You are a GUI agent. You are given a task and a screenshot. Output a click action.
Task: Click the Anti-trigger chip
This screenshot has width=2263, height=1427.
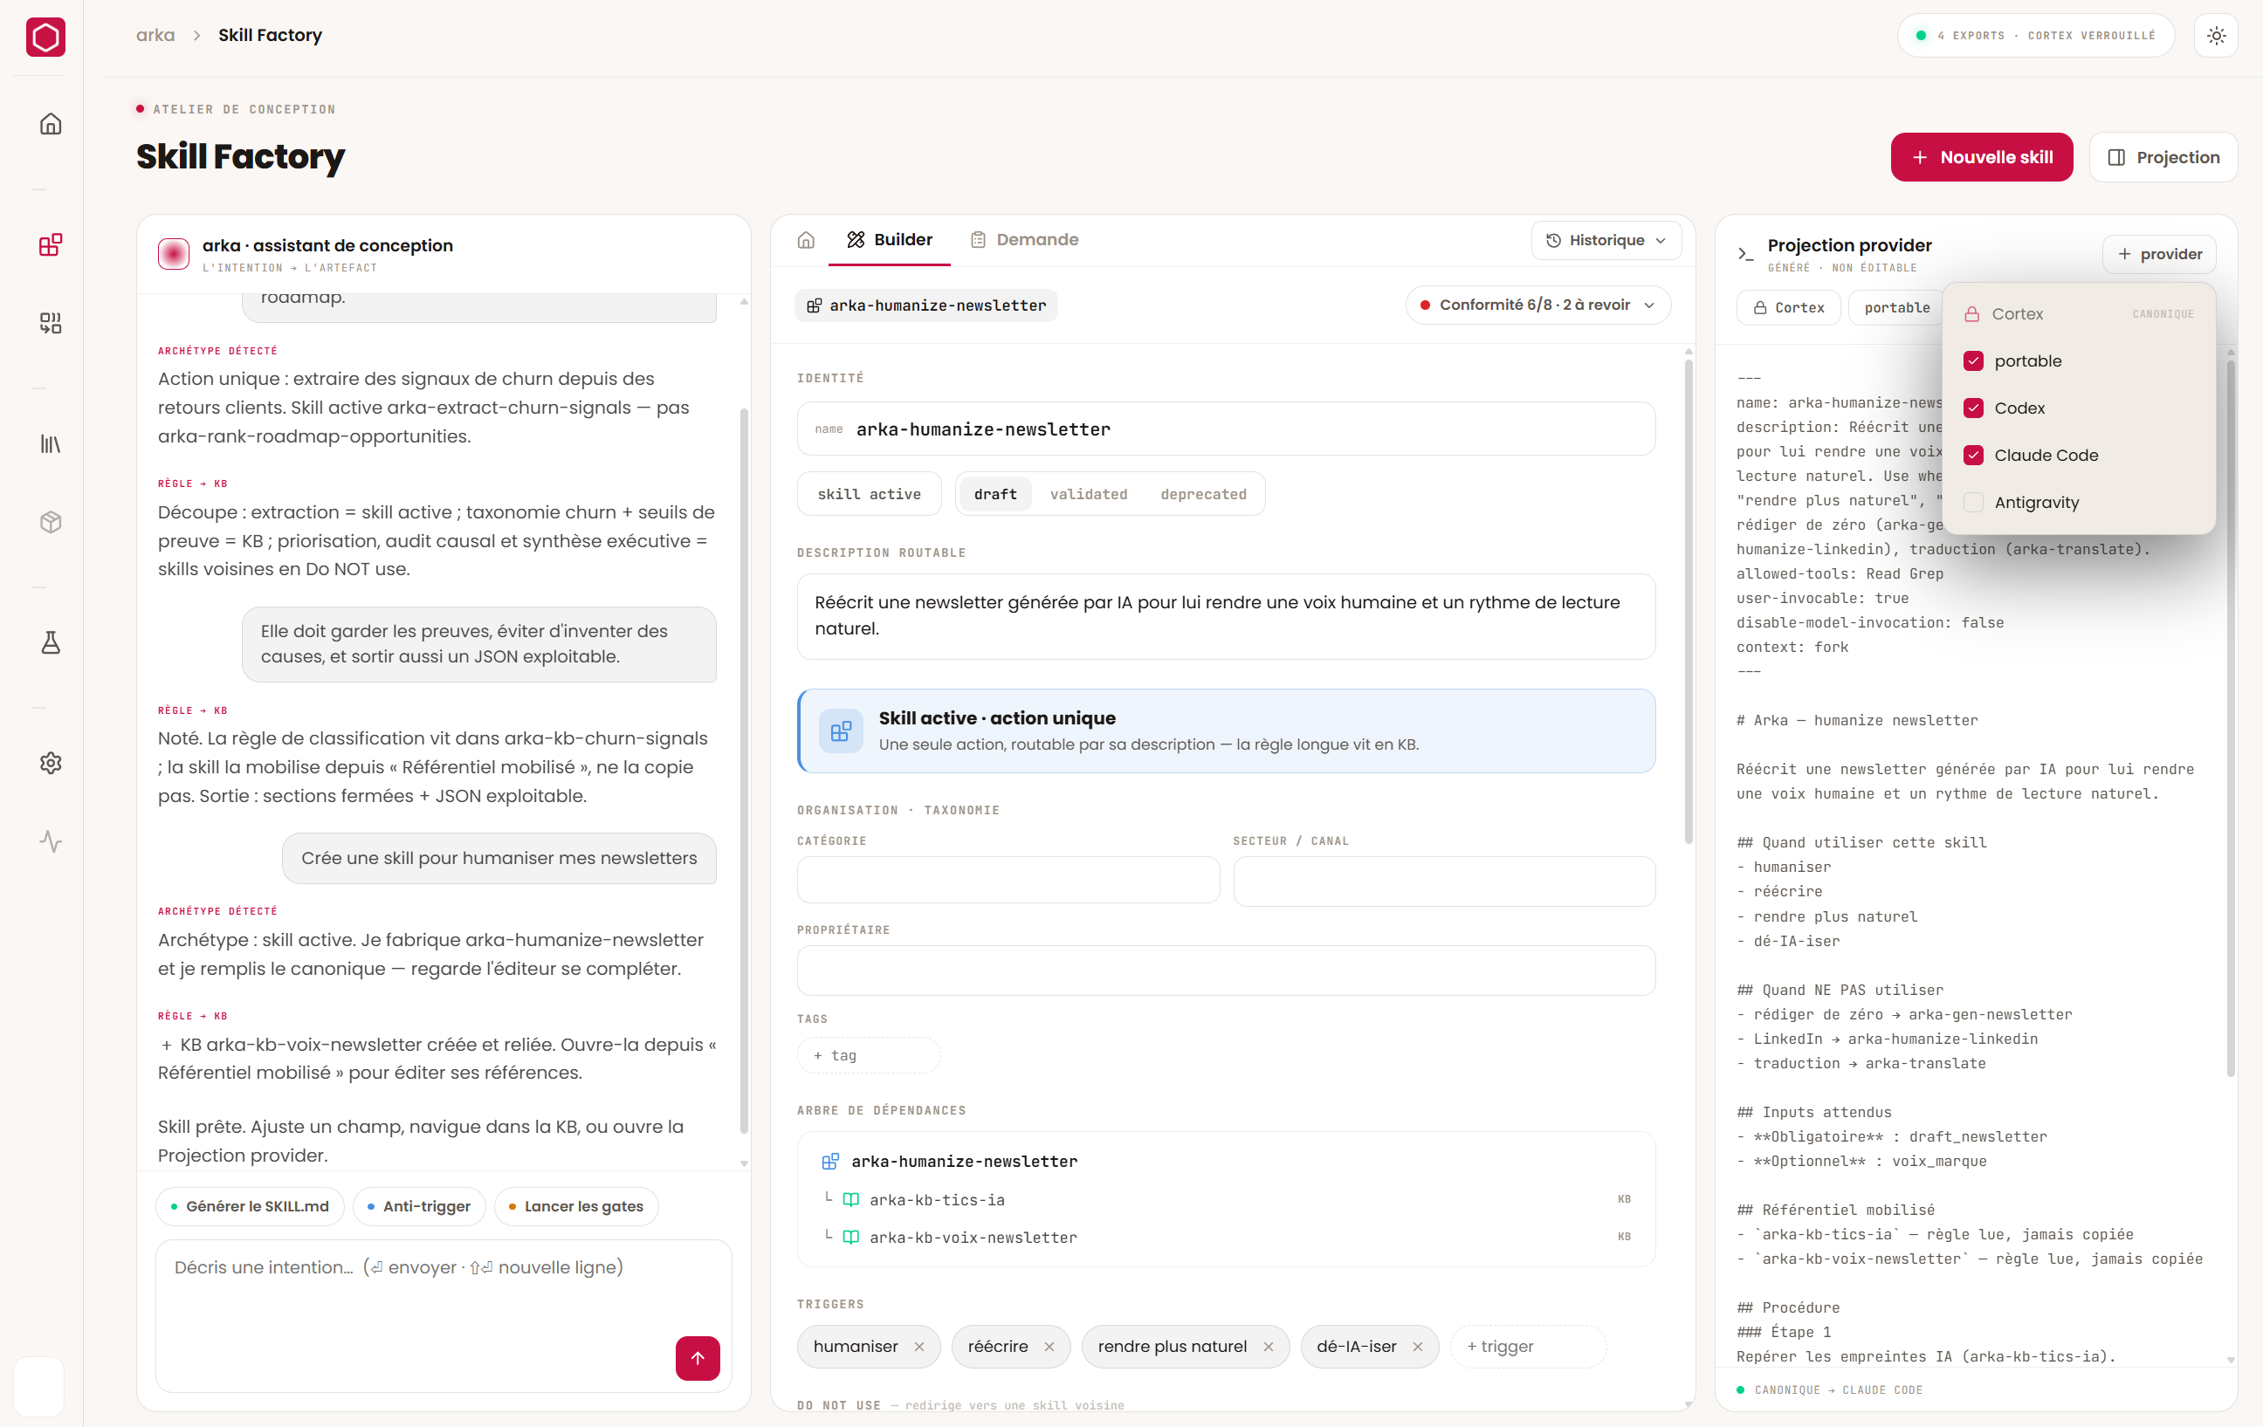pos(419,1206)
